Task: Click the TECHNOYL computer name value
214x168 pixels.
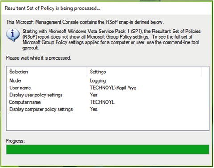Action: (102, 102)
